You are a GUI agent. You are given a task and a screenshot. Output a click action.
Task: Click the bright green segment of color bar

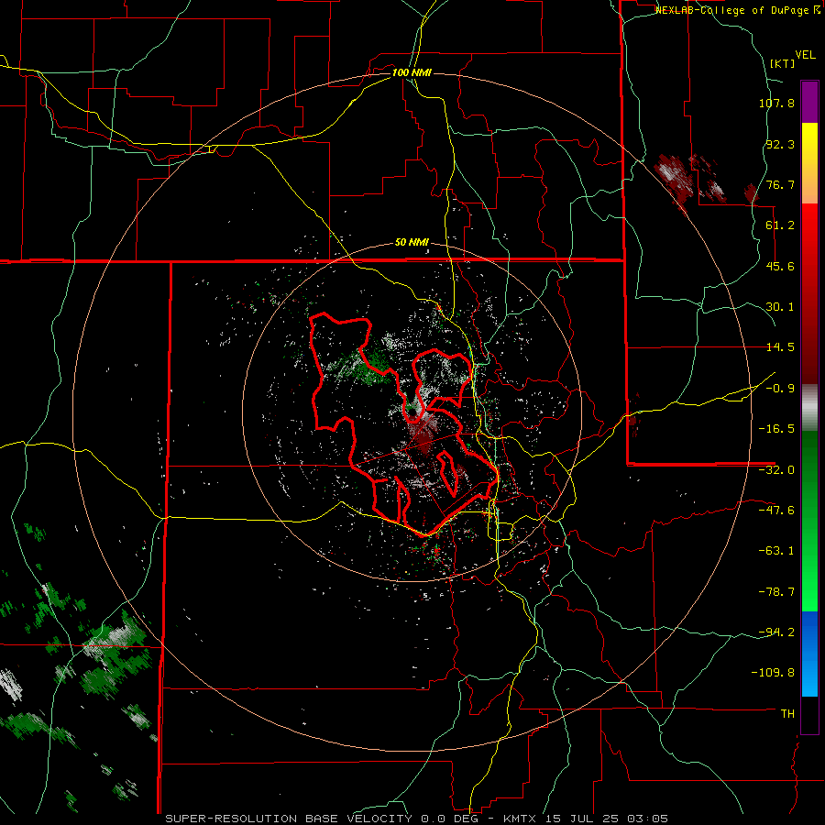pyautogui.click(x=809, y=568)
